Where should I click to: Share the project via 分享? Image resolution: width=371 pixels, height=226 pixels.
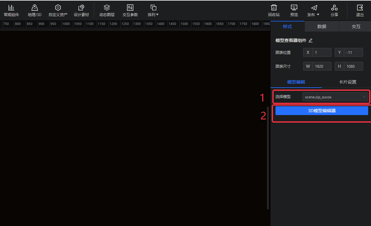tap(334, 10)
